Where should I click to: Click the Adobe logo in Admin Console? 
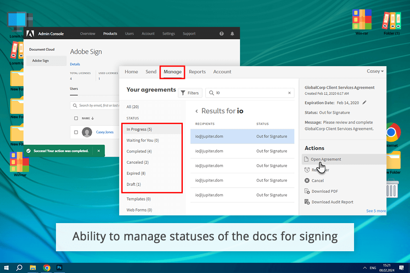click(x=30, y=34)
